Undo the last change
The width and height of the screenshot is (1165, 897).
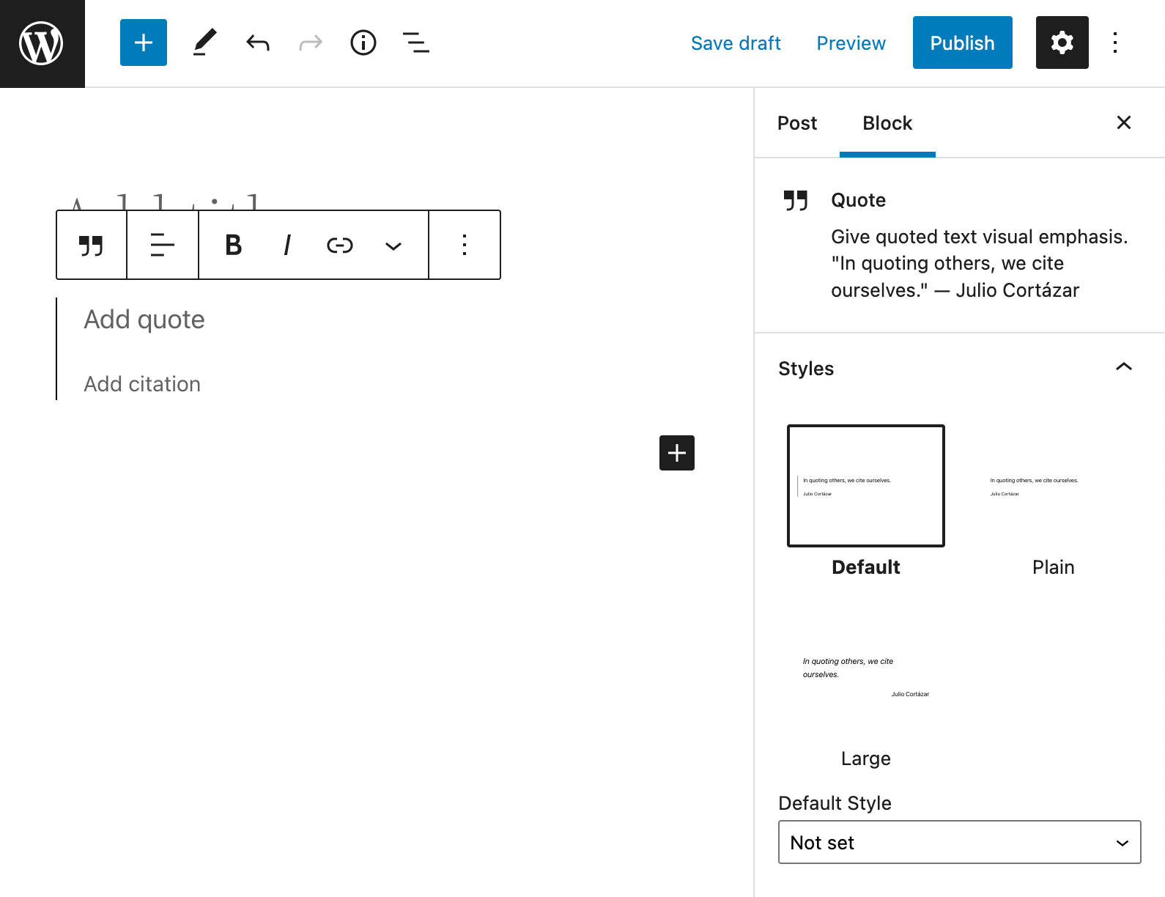pos(257,43)
